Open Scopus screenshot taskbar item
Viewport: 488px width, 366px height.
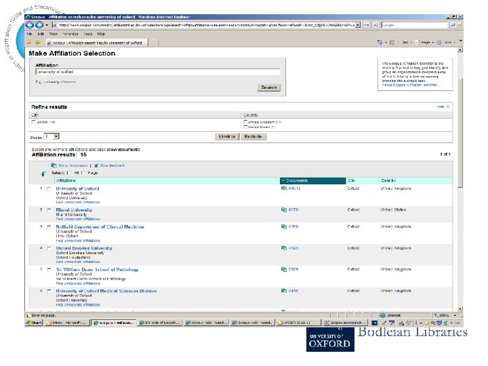coord(345,323)
